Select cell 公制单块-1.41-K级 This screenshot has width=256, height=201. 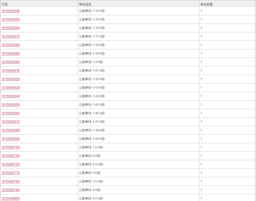pos(139,71)
